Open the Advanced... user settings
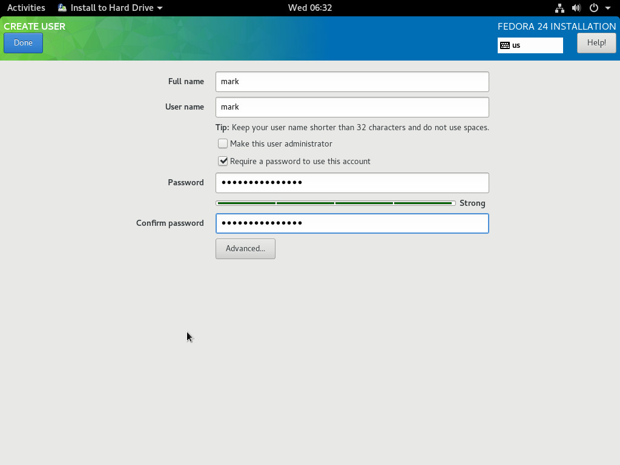The image size is (620, 465). pyautogui.click(x=245, y=249)
